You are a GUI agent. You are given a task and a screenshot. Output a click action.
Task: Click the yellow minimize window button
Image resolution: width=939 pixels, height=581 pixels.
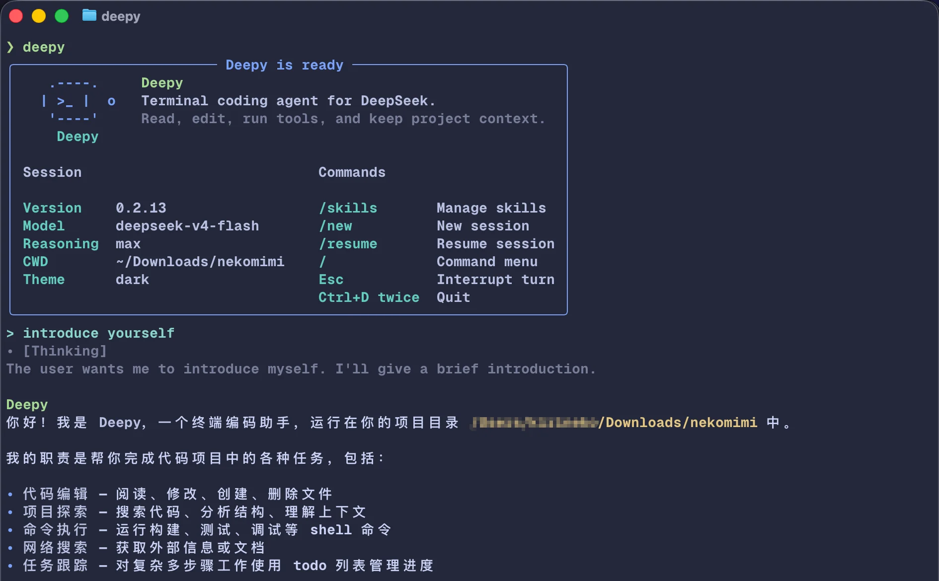[39, 16]
